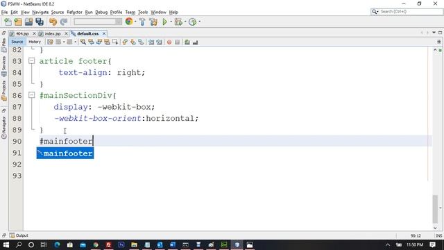Click the New File toolbar icon
This screenshot has width=444, height=250.
(x=8, y=22)
